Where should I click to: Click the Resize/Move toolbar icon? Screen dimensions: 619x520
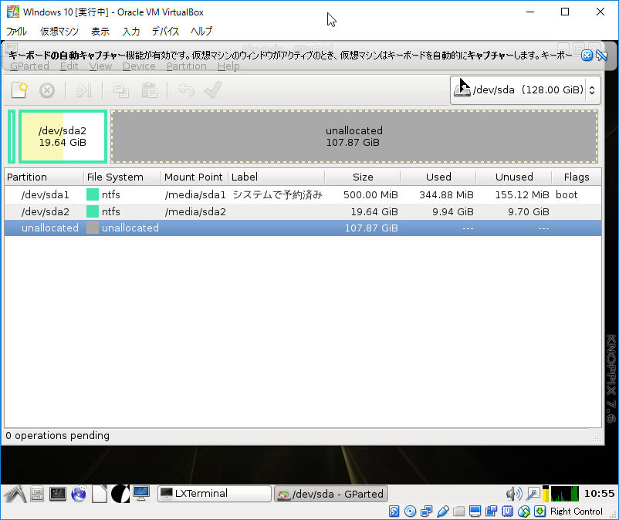[x=83, y=90]
